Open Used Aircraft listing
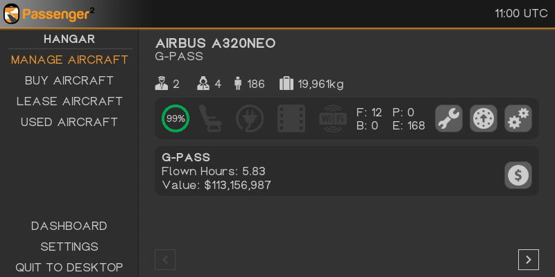This screenshot has width=555, height=277. (x=69, y=122)
